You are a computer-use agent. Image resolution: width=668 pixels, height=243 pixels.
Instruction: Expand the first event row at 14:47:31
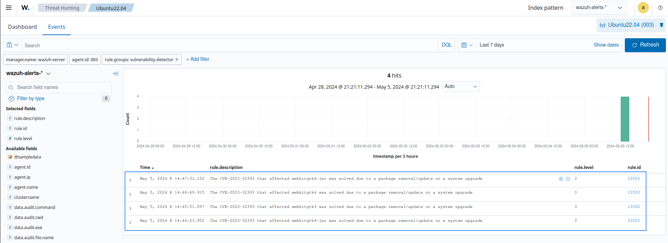click(130, 180)
